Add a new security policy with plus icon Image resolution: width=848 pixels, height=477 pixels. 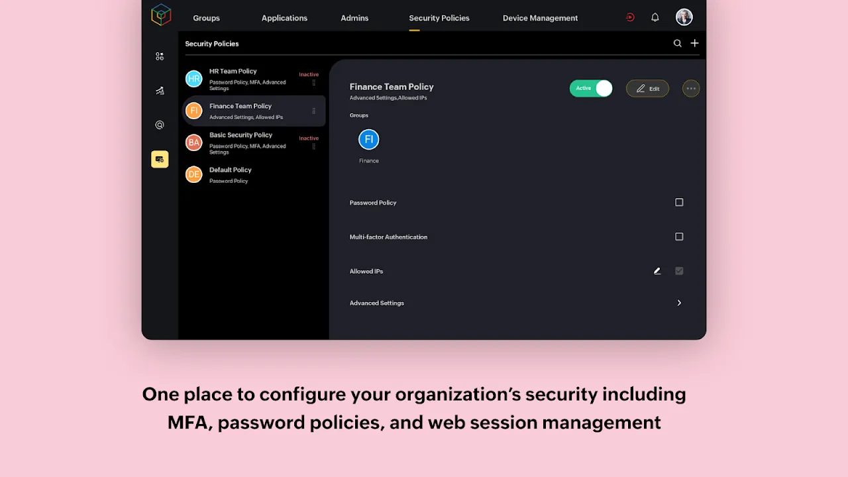coord(694,43)
